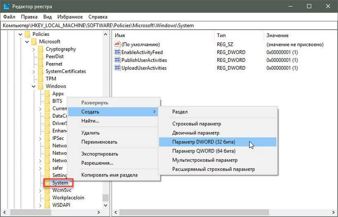The image size is (338, 217).
Task: Expand the safer tree node
Action: [x=41, y=168]
